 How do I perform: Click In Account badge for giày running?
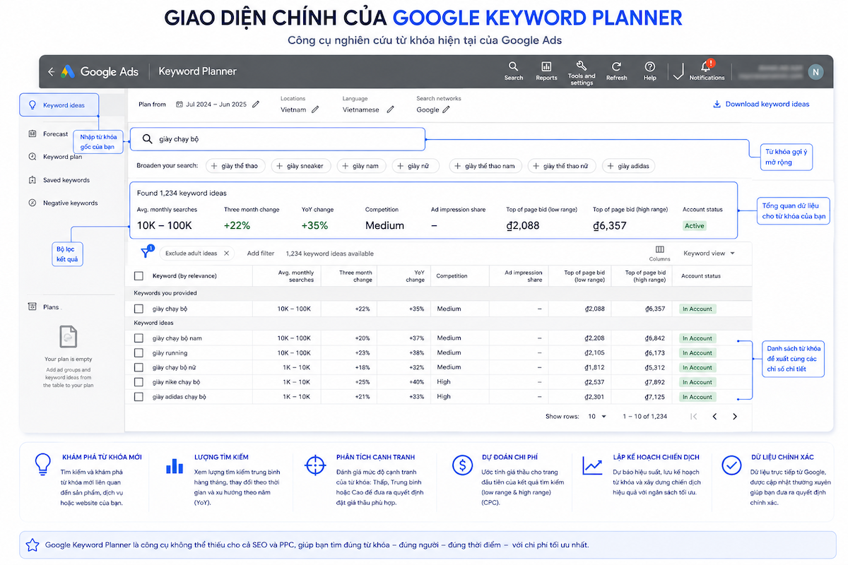point(697,353)
